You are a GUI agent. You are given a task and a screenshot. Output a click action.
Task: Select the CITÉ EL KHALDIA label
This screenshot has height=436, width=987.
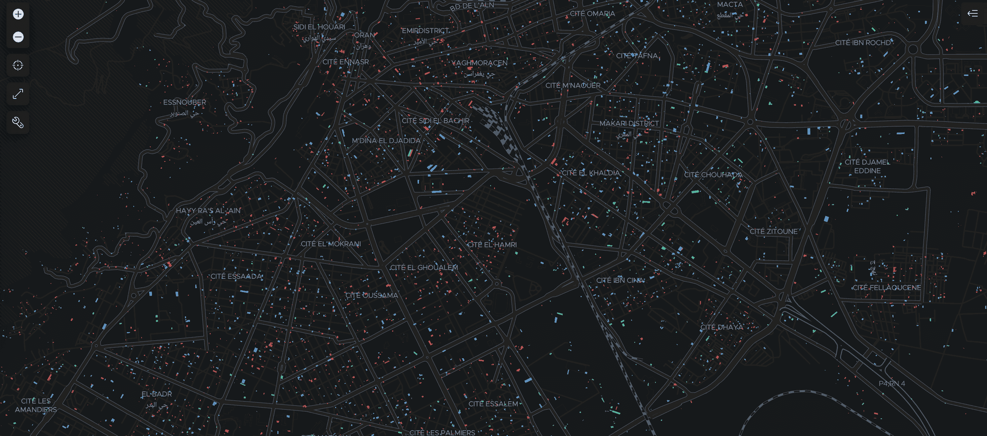coord(591,173)
